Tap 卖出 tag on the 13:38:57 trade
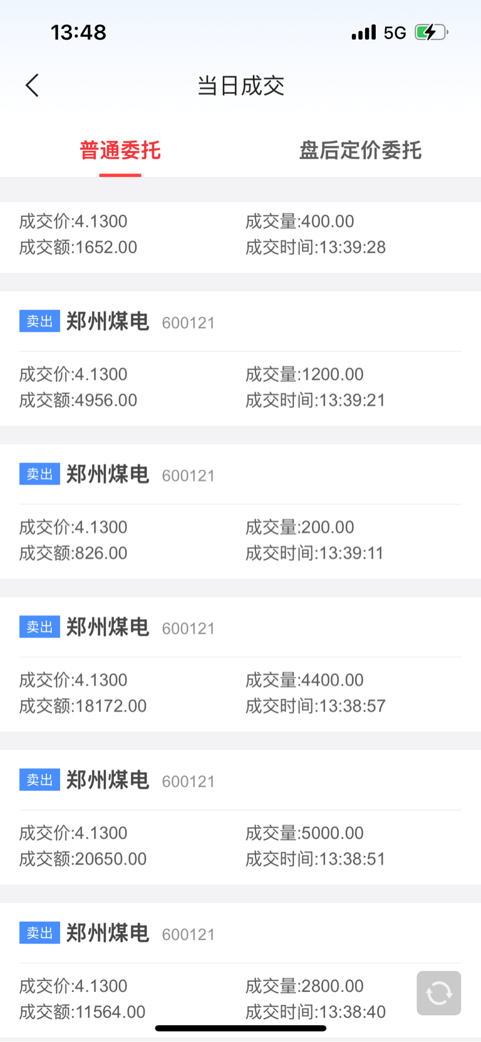 pos(39,627)
